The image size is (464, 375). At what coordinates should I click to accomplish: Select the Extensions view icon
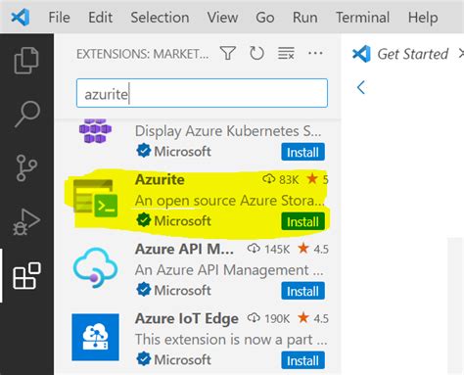(26, 275)
